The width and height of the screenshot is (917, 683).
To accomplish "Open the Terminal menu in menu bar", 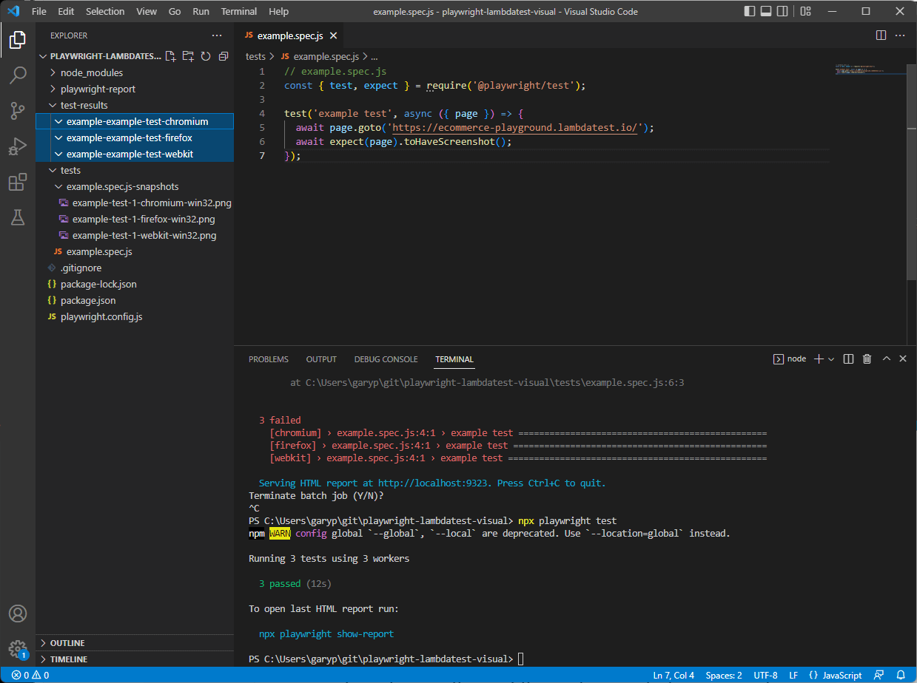I will (x=239, y=12).
